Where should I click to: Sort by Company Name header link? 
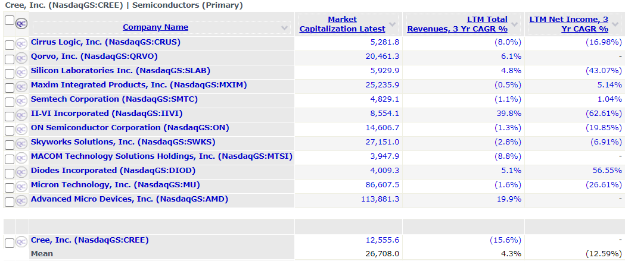(156, 27)
